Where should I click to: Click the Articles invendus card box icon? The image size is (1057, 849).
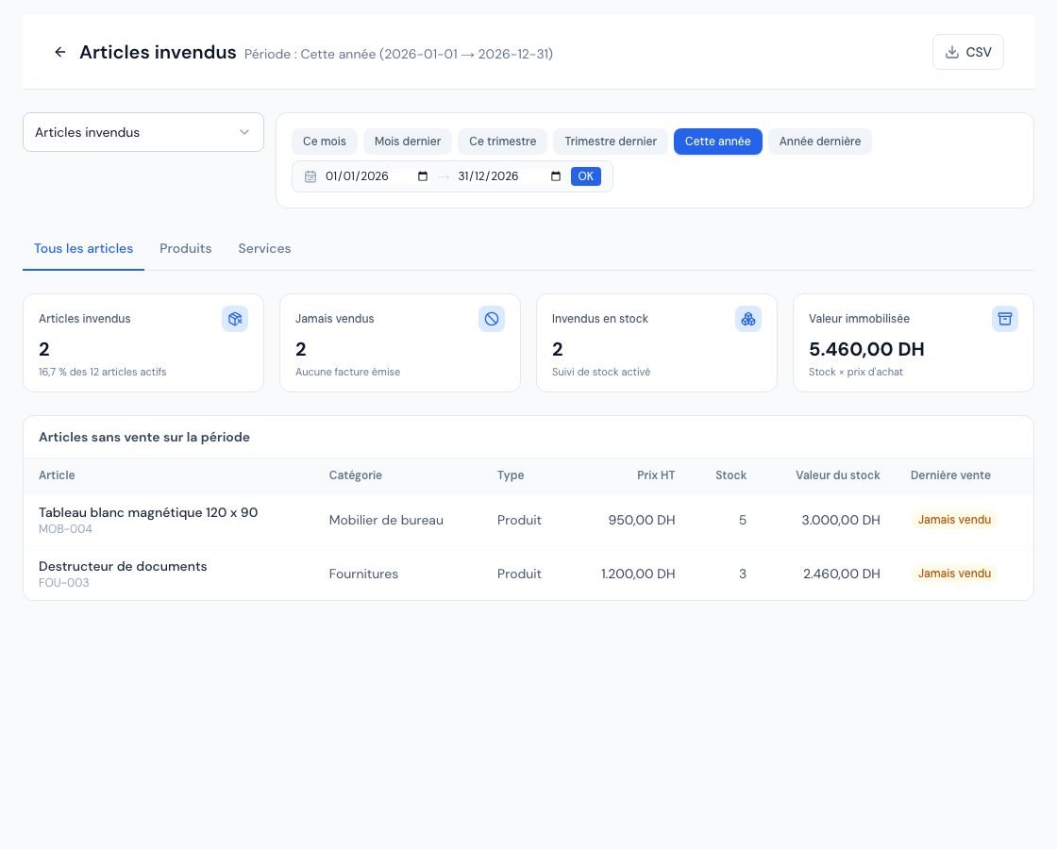(x=235, y=319)
